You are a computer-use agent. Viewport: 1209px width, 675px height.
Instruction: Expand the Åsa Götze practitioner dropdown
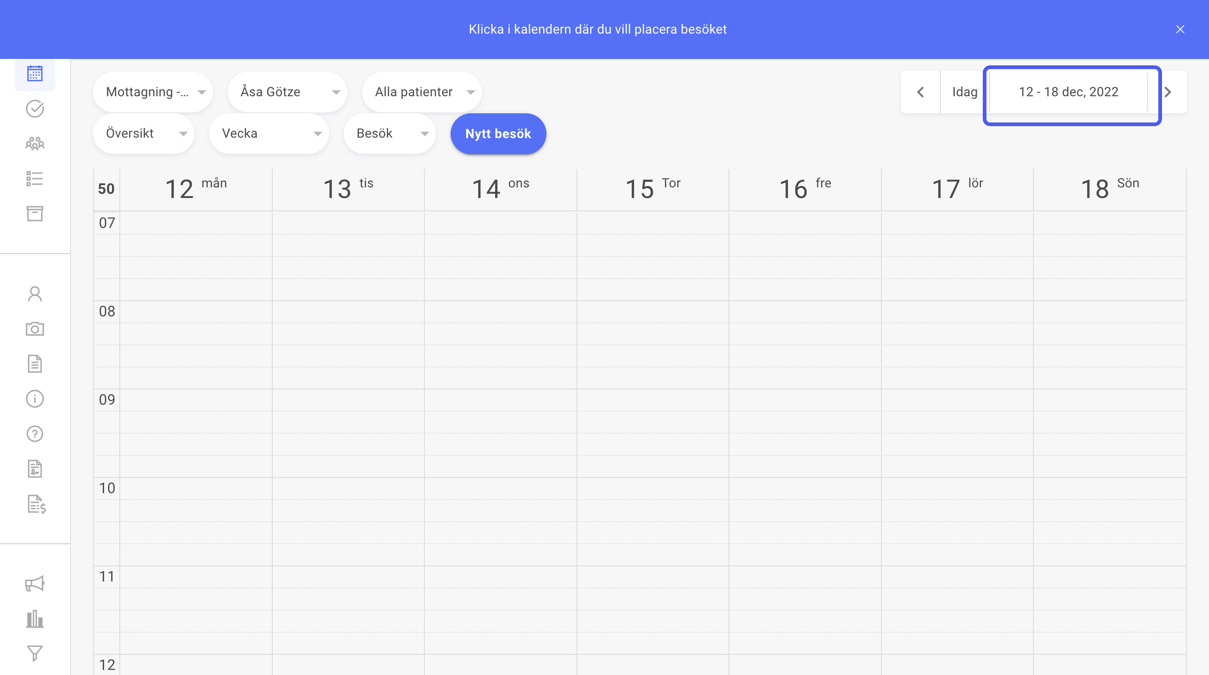click(x=287, y=92)
